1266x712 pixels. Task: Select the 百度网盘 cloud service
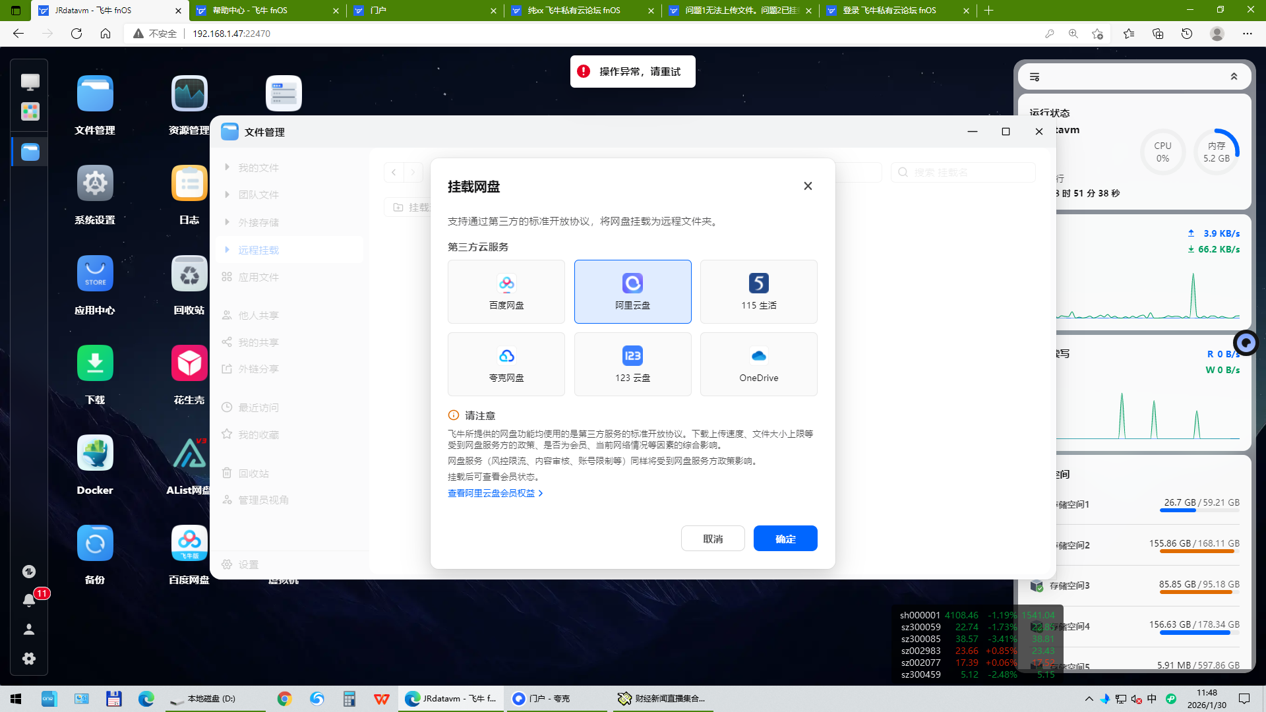(506, 291)
